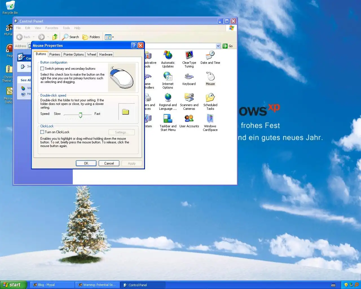Click the Recycle Bin desktop icon

[10, 8]
